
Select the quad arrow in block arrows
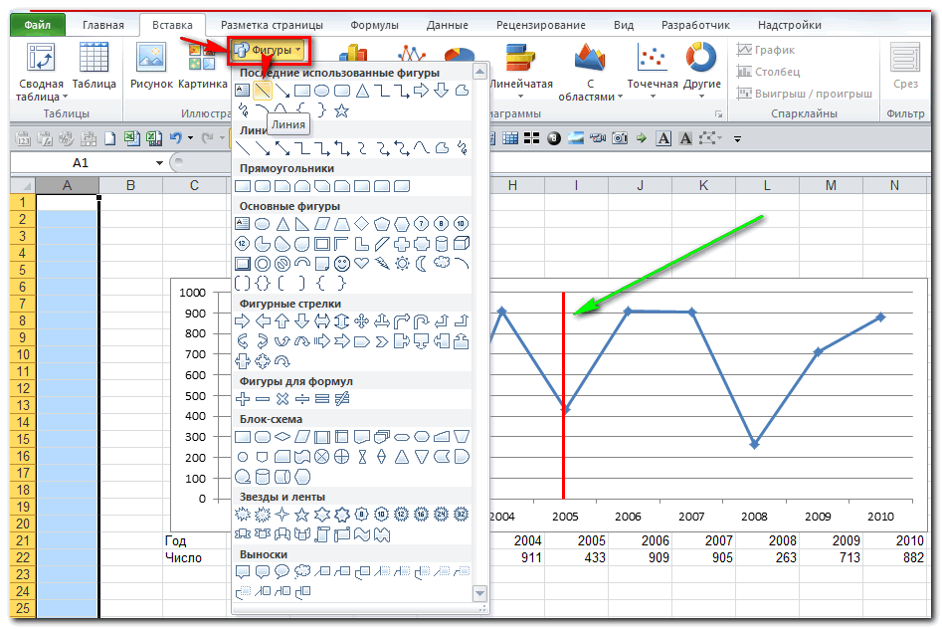[x=362, y=321]
